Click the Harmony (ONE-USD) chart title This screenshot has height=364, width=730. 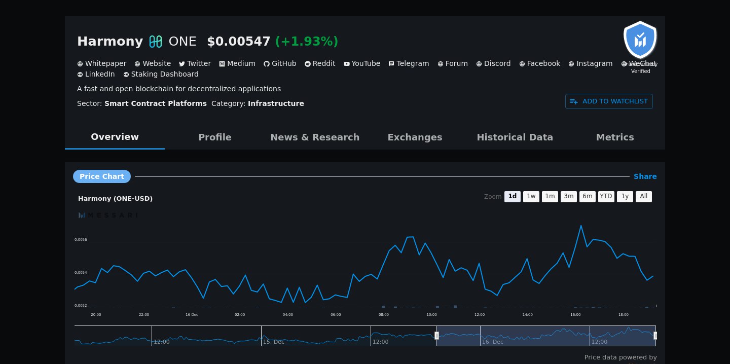click(x=115, y=199)
